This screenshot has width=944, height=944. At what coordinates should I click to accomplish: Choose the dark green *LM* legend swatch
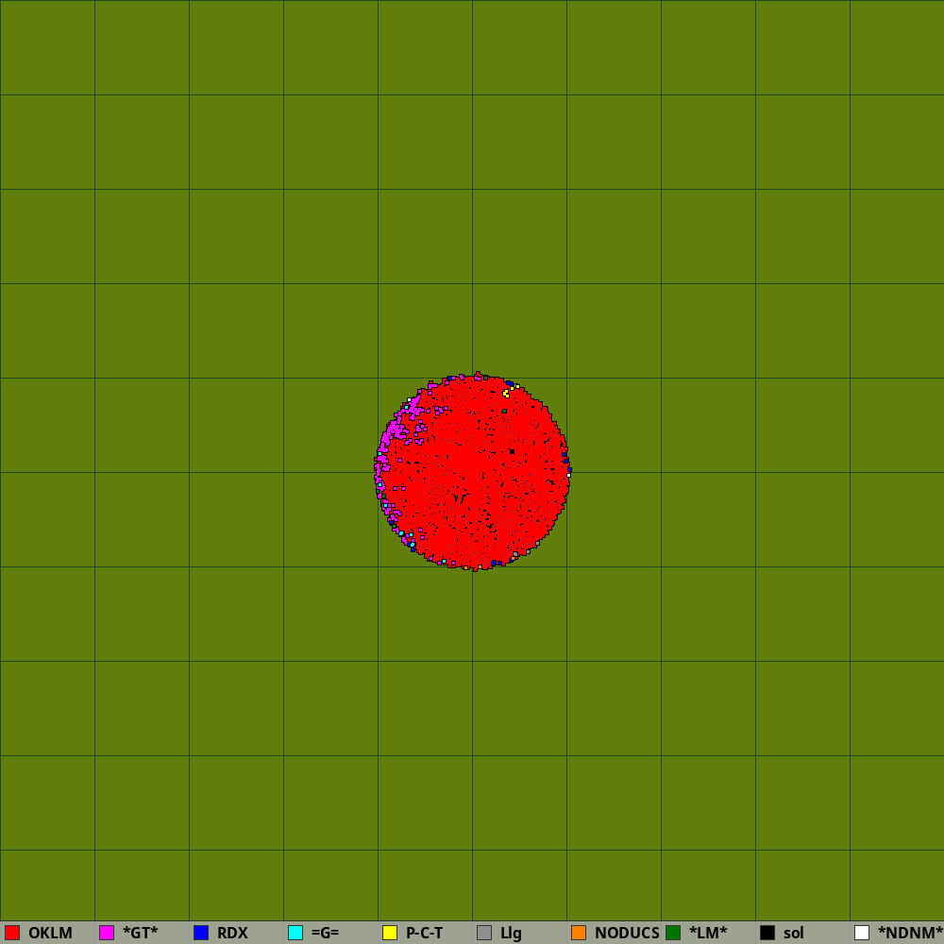[x=673, y=933]
